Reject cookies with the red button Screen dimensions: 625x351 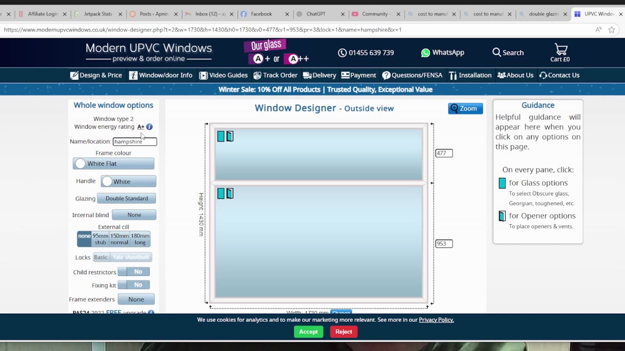pos(344,331)
